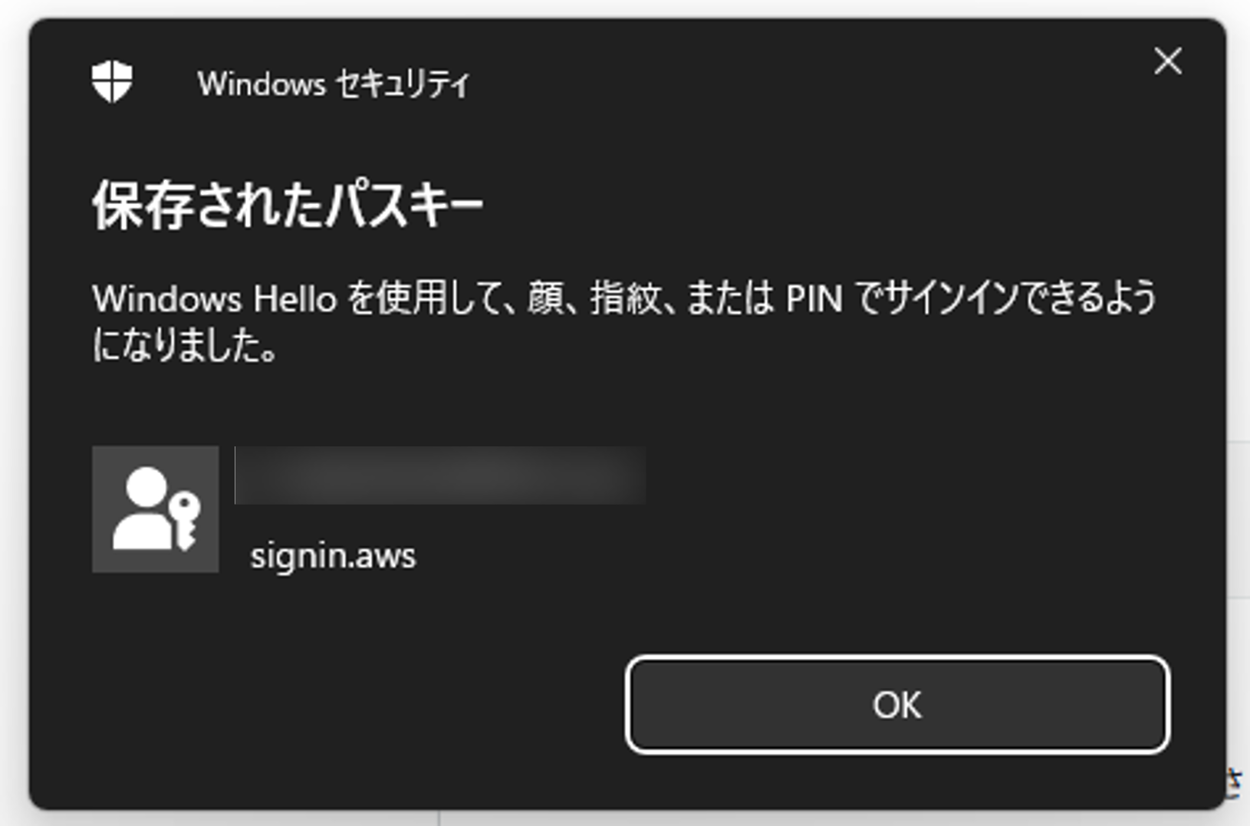
Task: Click the key symbol on the passkey icon
Action: point(186,519)
